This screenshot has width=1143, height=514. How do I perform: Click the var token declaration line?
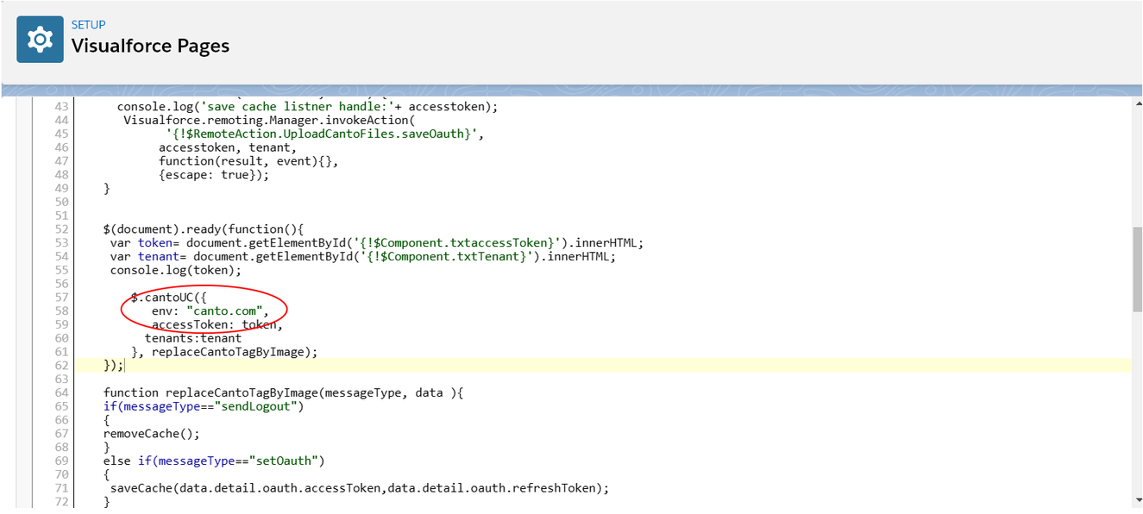click(377, 243)
